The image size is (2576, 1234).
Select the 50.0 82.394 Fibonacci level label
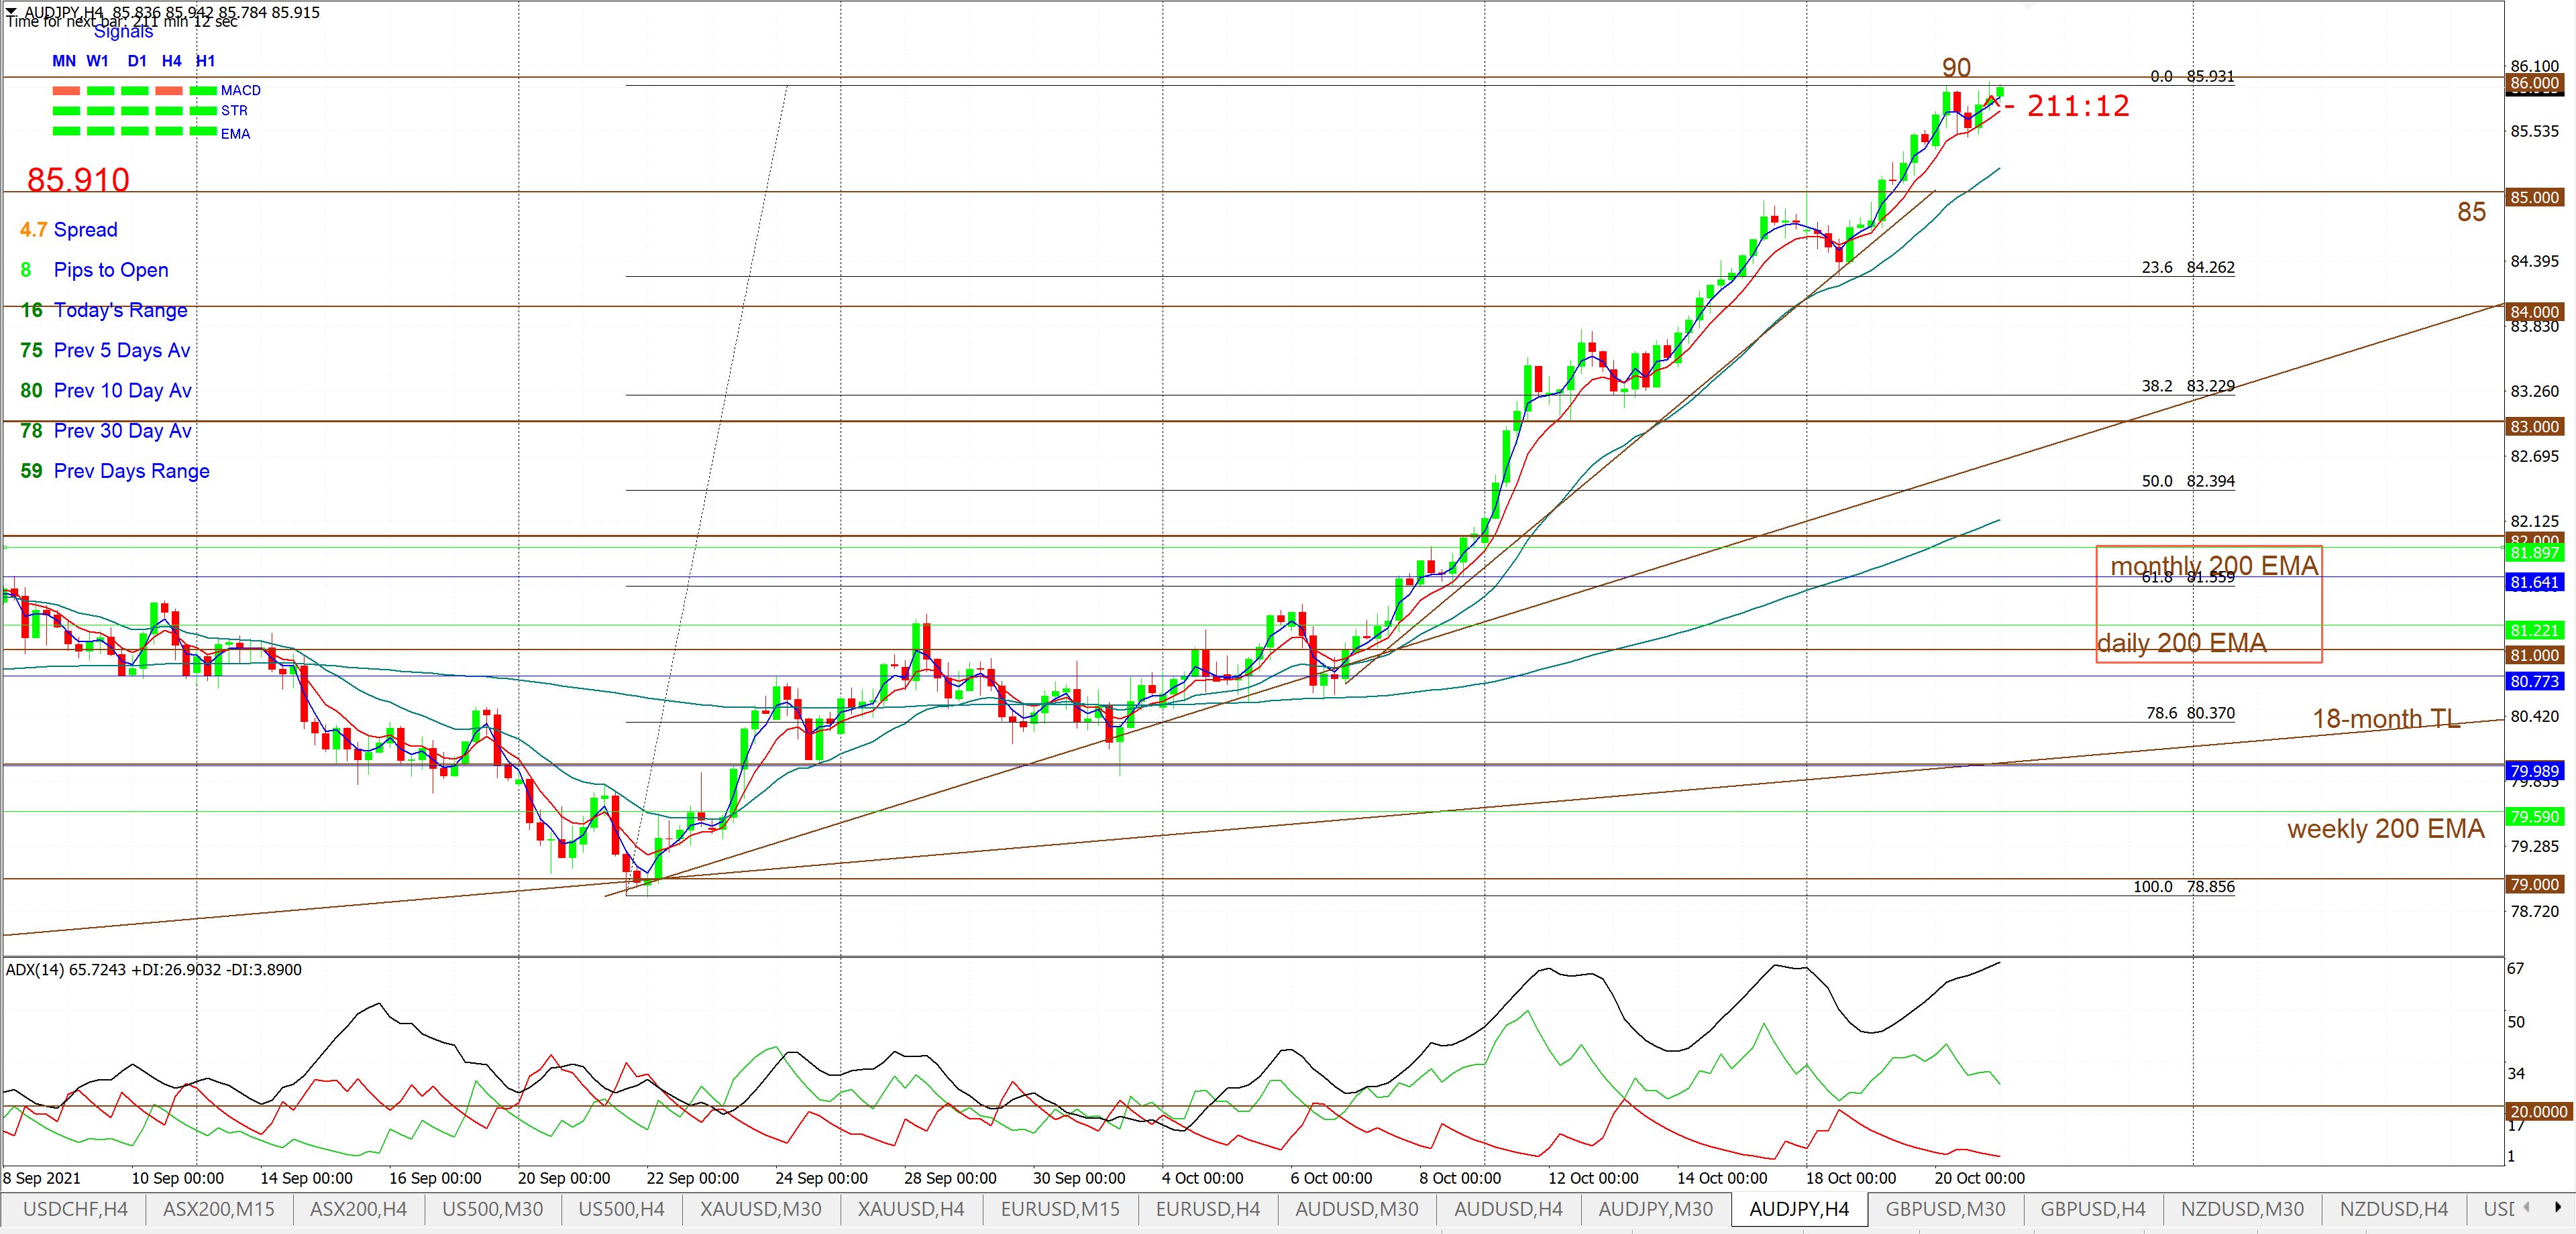click(x=2188, y=481)
